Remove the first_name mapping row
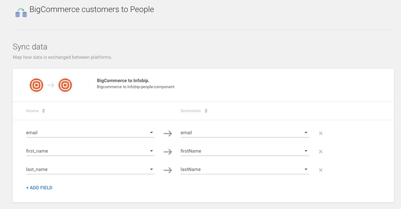 click(321, 152)
